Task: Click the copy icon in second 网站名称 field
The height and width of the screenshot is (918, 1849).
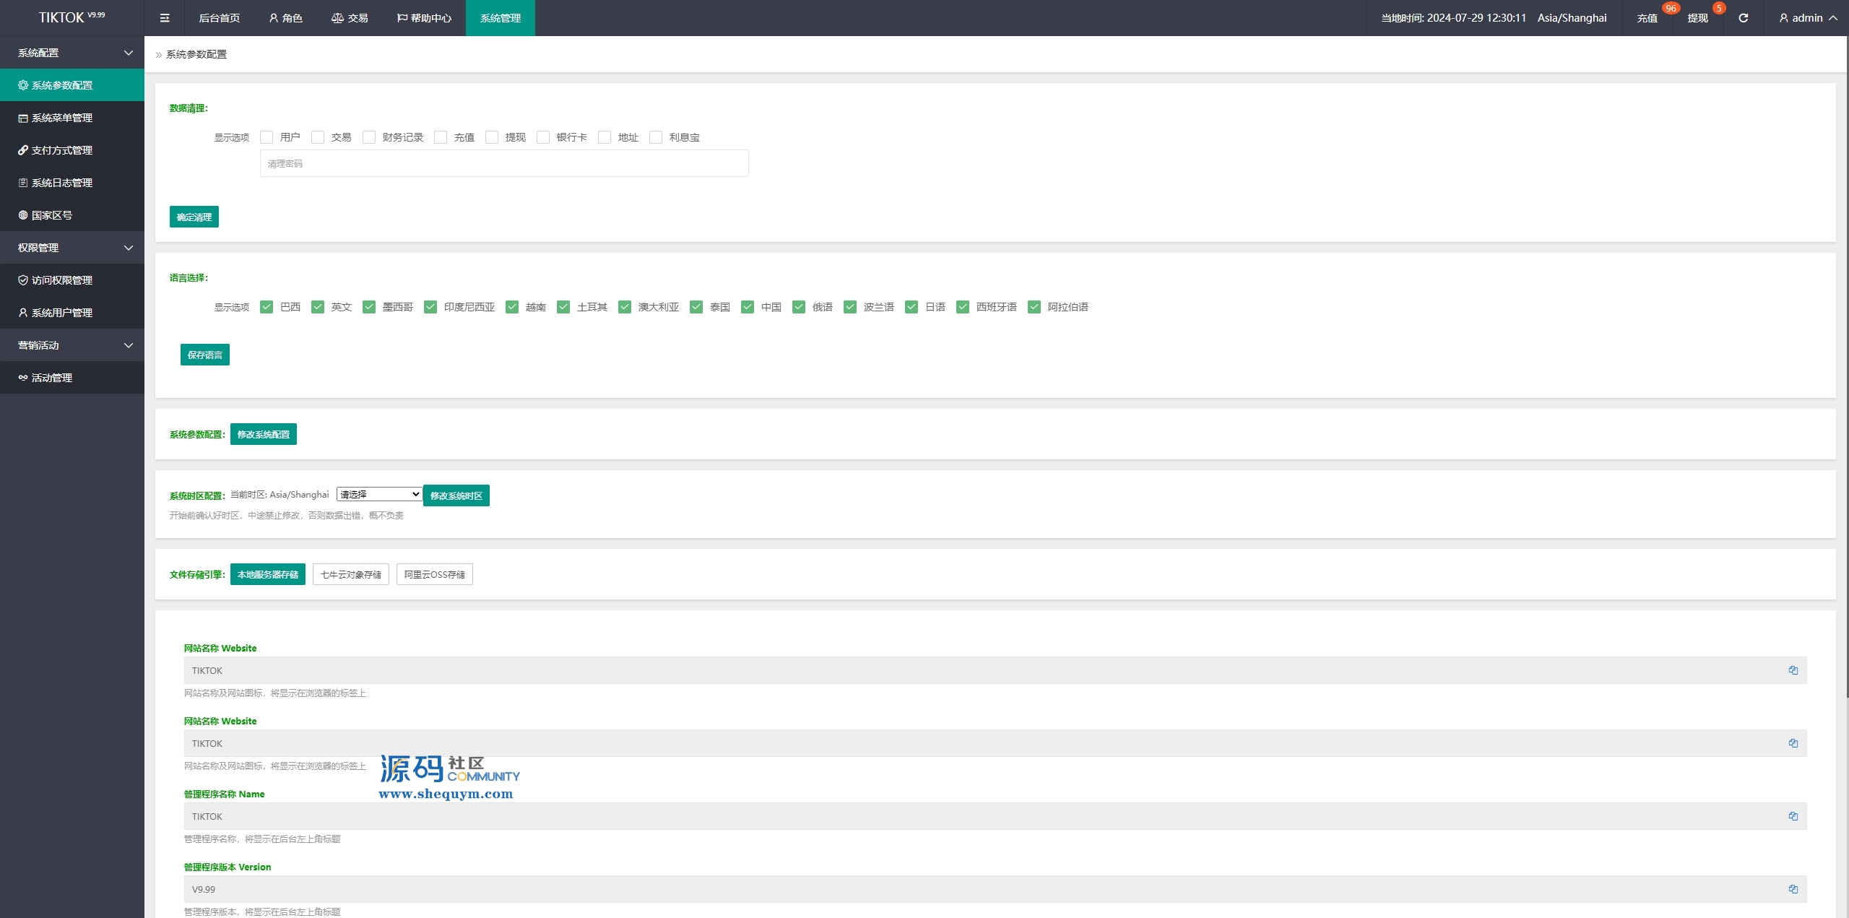Action: point(1793,743)
